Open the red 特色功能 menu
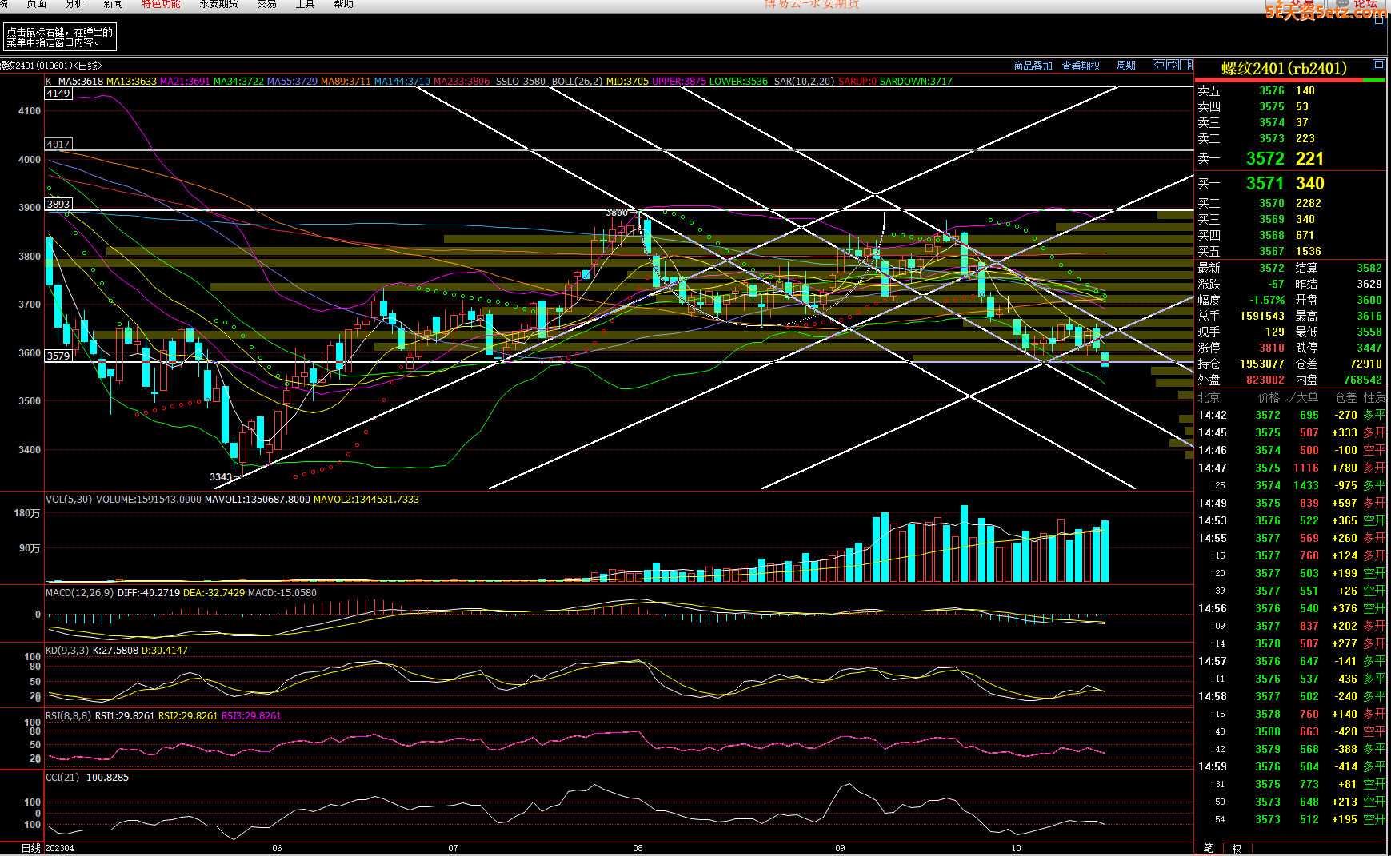The height and width of the screenshot is (856, 1391). tap(161, 4)
